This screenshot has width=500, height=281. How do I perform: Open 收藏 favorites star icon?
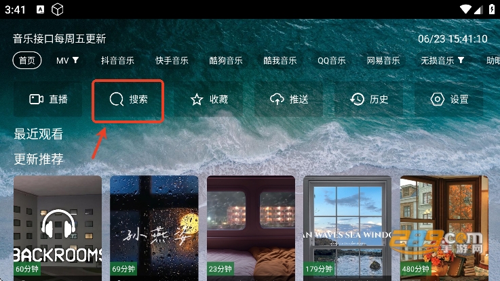coord(197,100)
